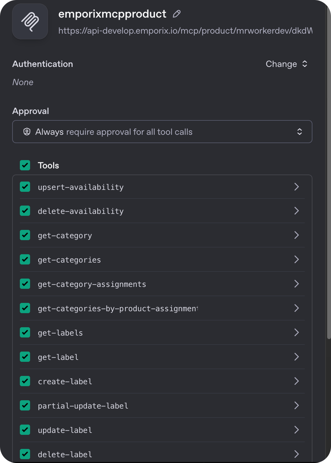Expand the get-label row chevron
The image size is (331, 463).
(x=296, y=357)
